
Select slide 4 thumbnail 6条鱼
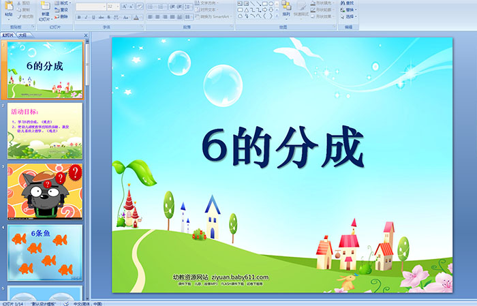click(x=45, y=253)
